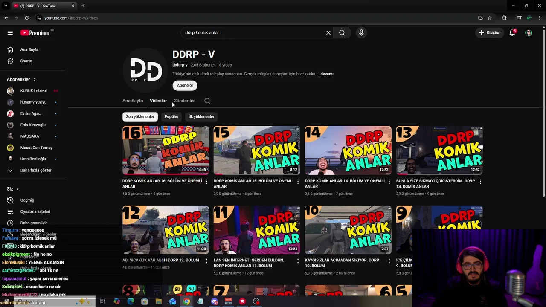Select the Popüler filter chip

[171, 116]
